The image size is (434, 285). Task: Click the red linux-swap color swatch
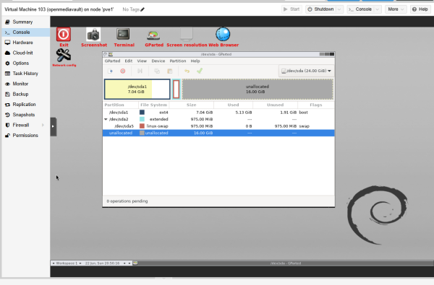tap(142, 126)
